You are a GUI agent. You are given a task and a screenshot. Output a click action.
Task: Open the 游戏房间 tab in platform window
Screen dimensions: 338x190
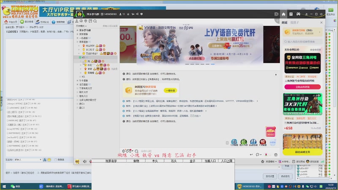click(27, 22)
